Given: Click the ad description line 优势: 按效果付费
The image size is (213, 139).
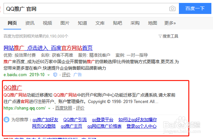Looking at the screenshot, I should coord(19,55).
